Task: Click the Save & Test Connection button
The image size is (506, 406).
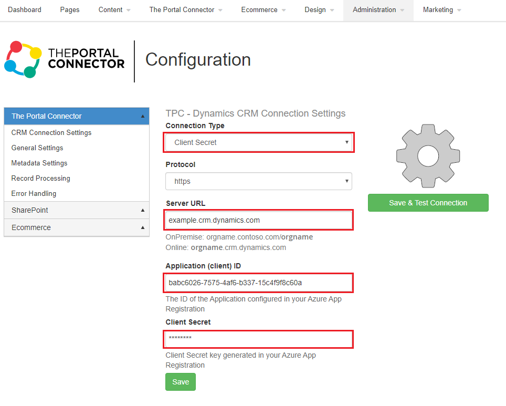Action: 428,203
